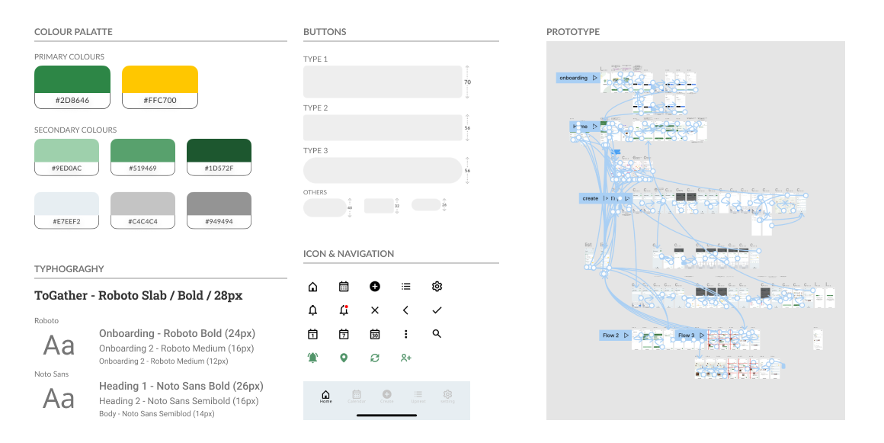Play the onboarding flow in the prototype
Image resolution: width=884 pixels, height=443 pixels.
594,78
